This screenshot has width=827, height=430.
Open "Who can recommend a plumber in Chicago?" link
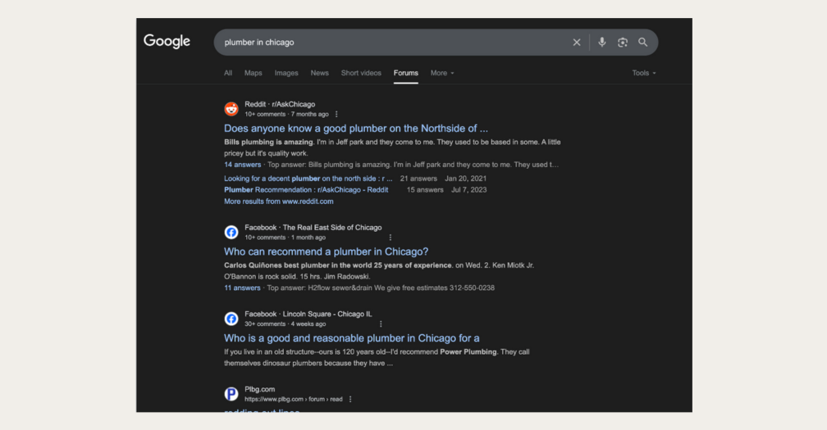[x=326, y=251]
